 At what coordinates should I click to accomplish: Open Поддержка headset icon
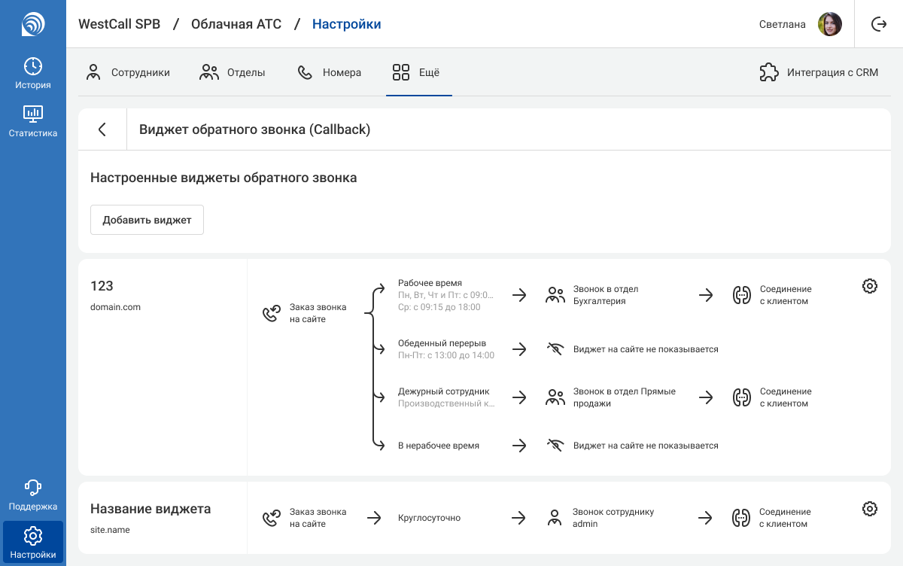coord(33,487)
